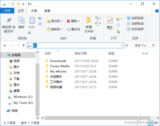Select the Home ribbon tab
The image size is (160, 126).
(21, 11)
